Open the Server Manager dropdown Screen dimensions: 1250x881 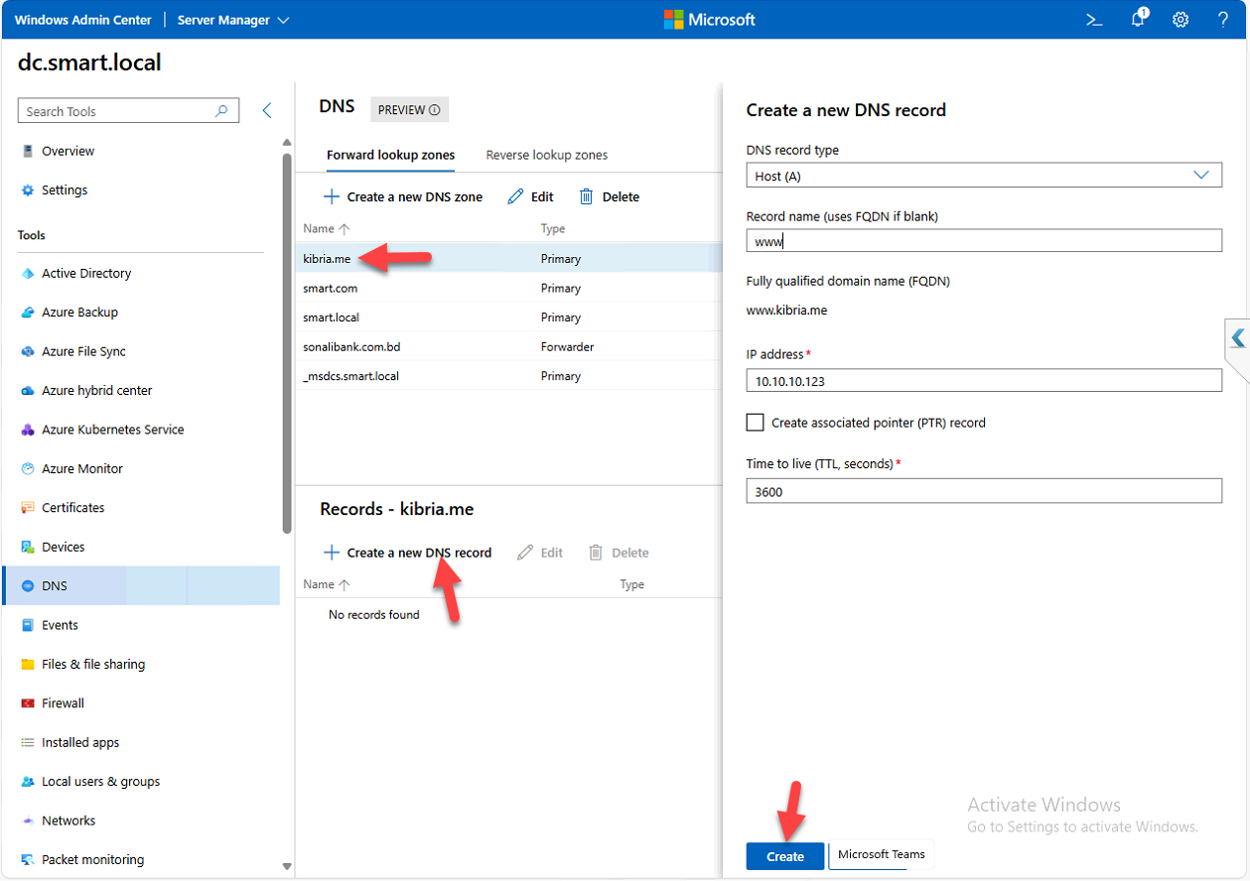coord(233,20)
